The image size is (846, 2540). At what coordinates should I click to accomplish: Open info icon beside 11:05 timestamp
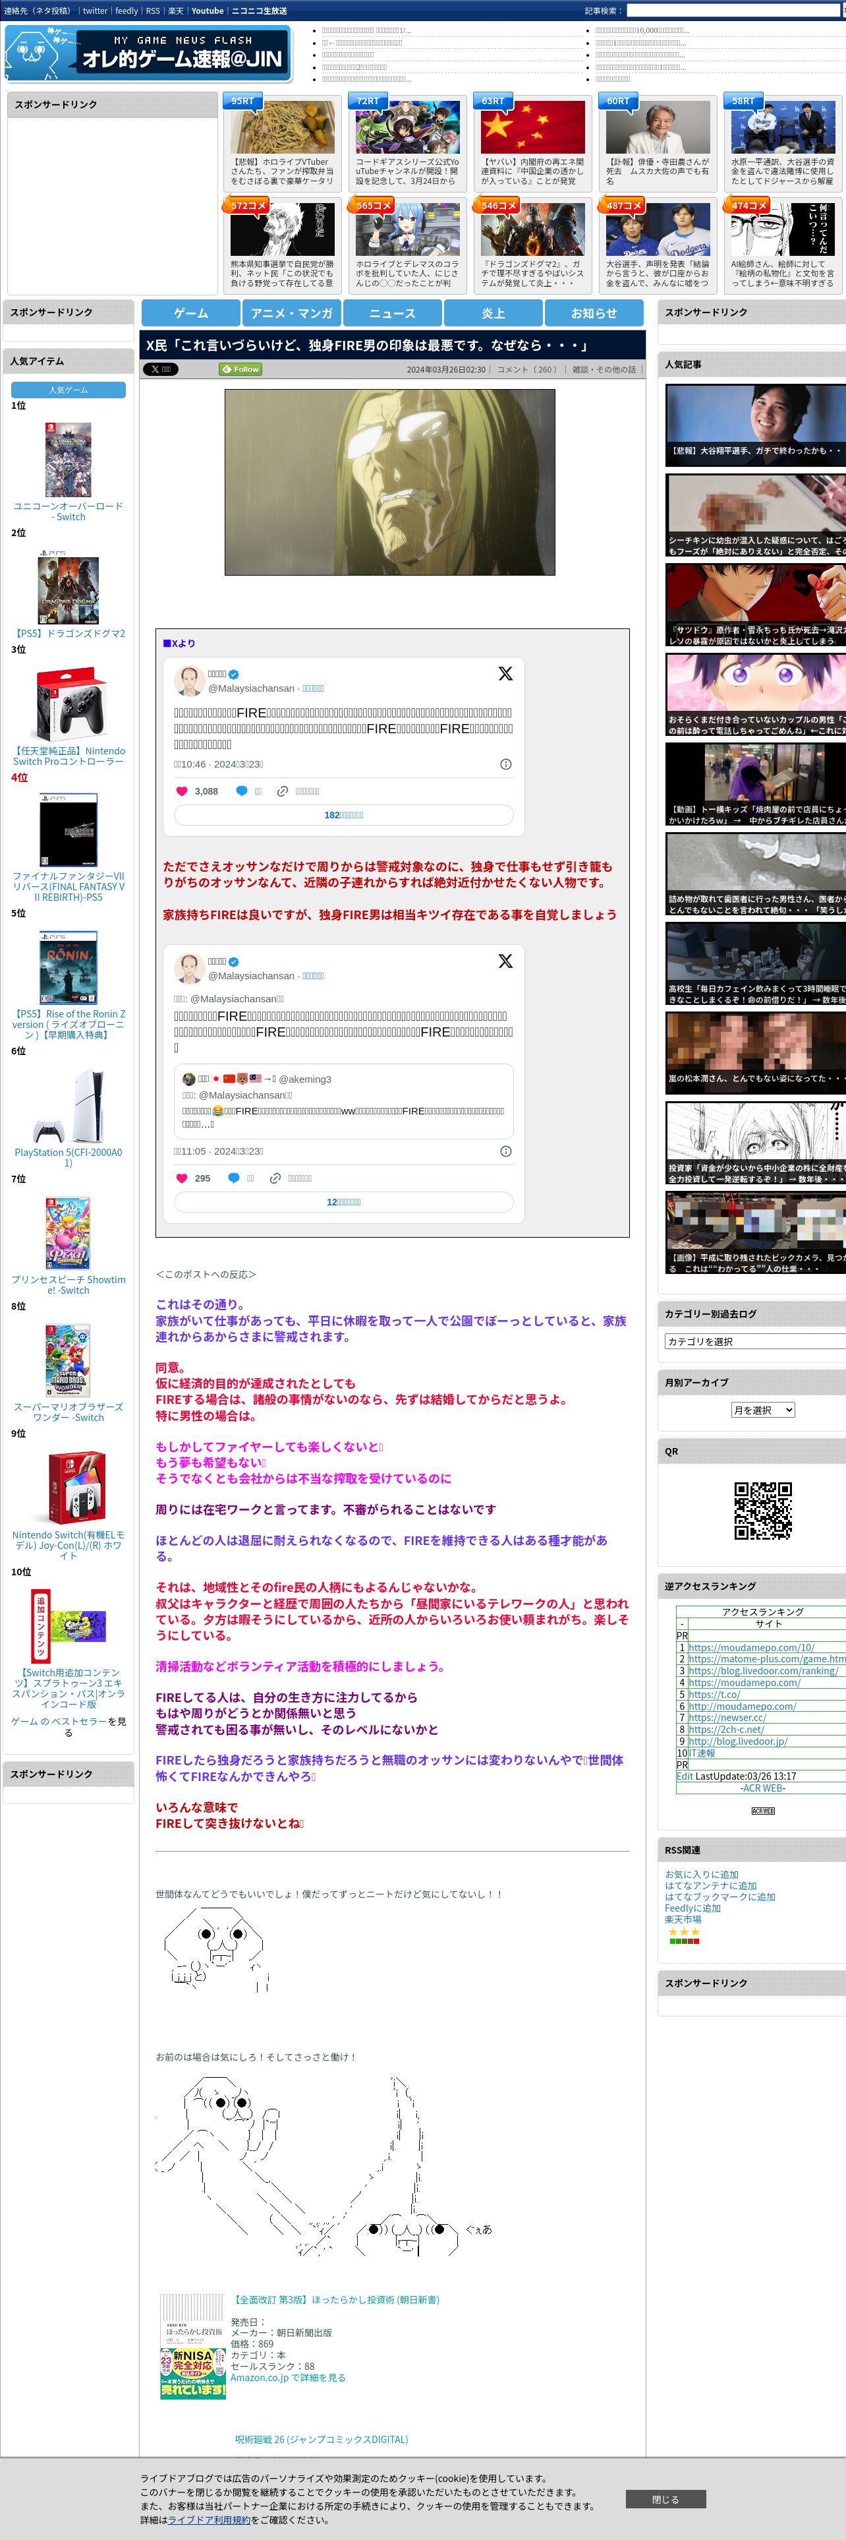[x=505, y=1151]
